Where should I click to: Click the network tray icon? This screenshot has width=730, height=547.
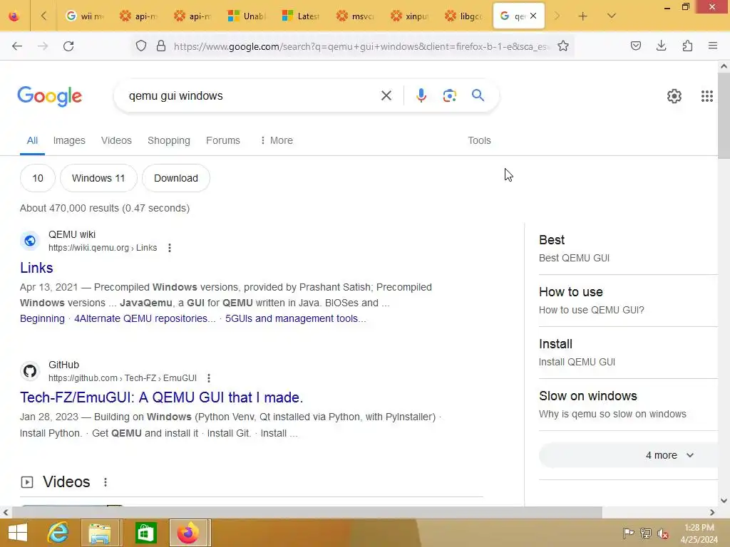click(x=645, y=533)
